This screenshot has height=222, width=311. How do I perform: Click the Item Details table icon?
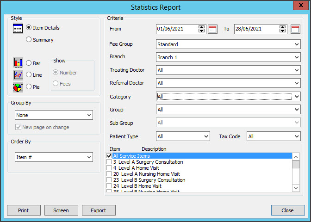pos(18,29)
